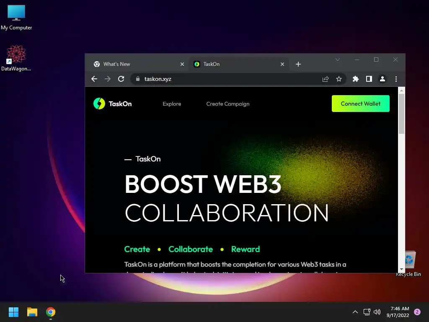The height and width of the screenshot is (322, 429).
Task: Open the Explore nav link
Action: [172, 104]
